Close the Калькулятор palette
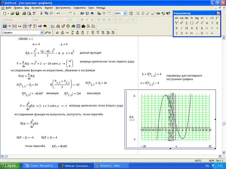Image resolution: width=226 pixels, height=169 pixels. tap(218, 13)
